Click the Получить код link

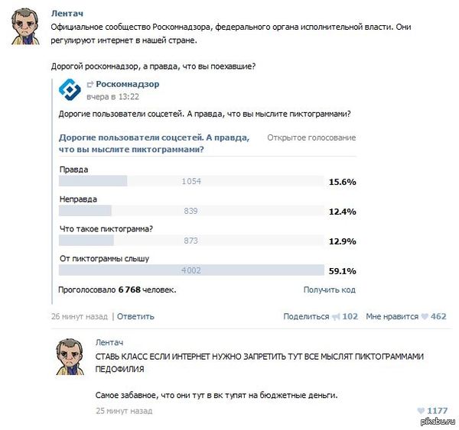click(329, 289)
